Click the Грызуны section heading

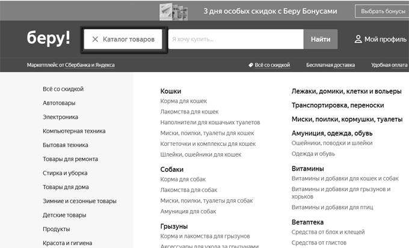click(174, 226)
